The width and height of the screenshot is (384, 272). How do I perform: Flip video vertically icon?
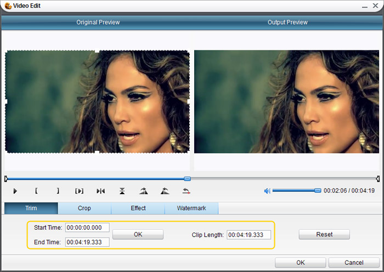click(x=122, y=191)
